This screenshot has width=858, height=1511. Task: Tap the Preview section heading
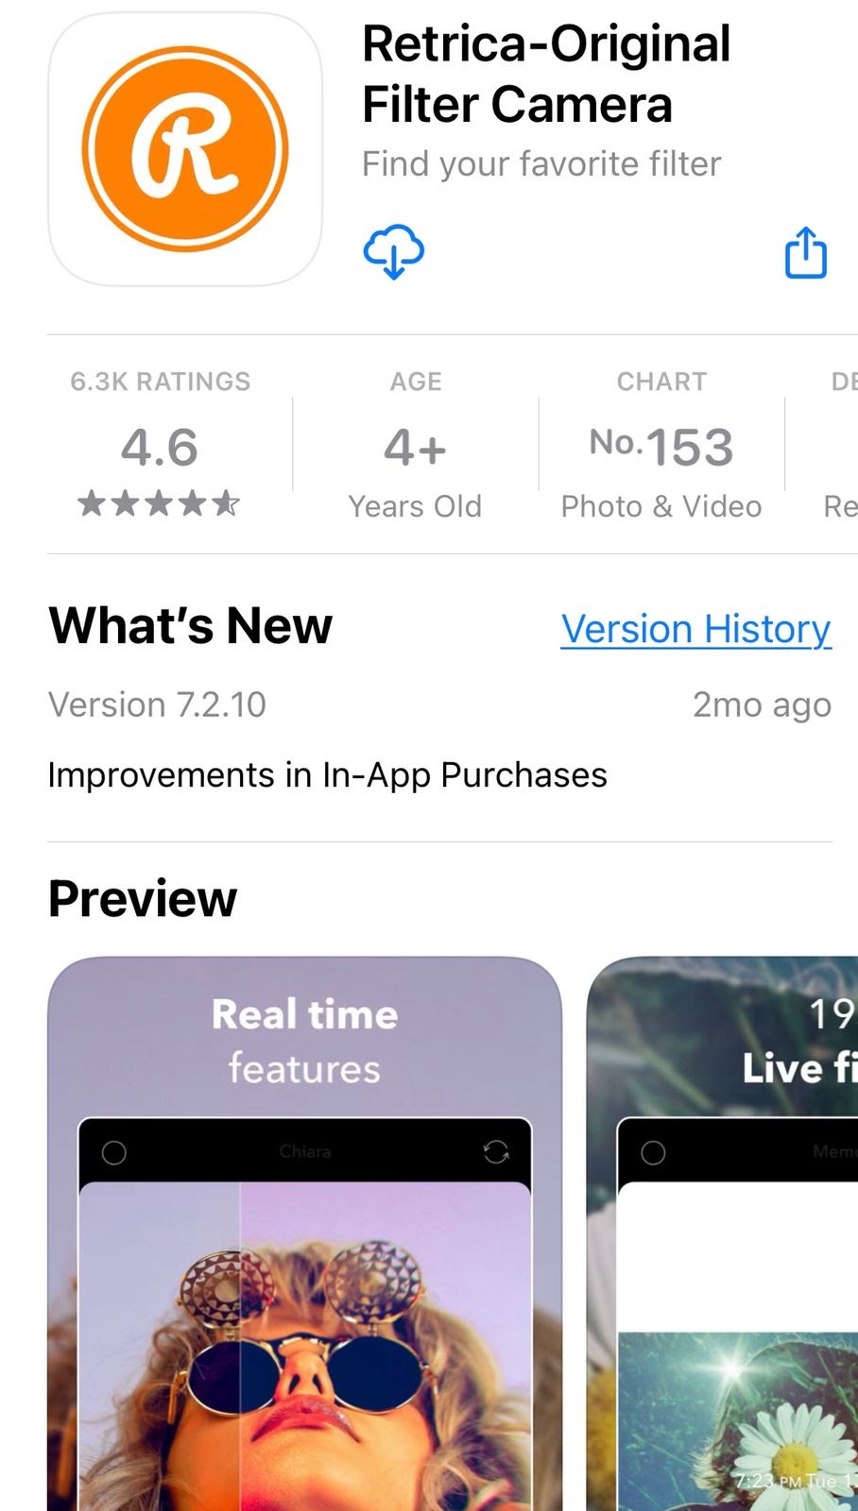tap(143, 898)
